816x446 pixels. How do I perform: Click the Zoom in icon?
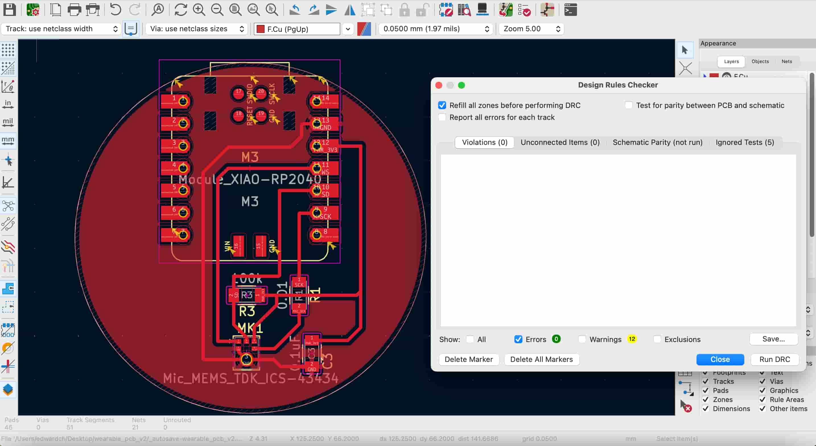pos(199,10)
